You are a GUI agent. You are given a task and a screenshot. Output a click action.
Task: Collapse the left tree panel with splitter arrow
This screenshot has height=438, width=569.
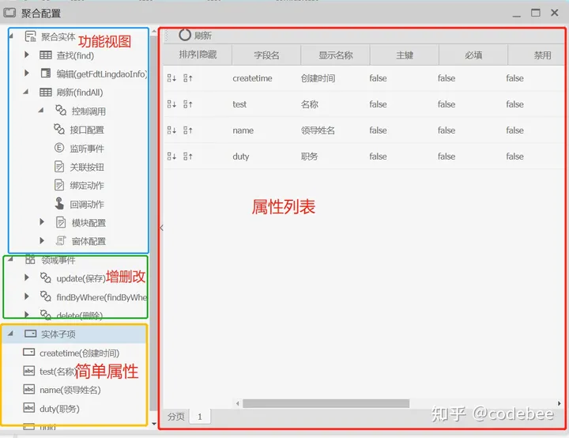(x=161, y=228)
